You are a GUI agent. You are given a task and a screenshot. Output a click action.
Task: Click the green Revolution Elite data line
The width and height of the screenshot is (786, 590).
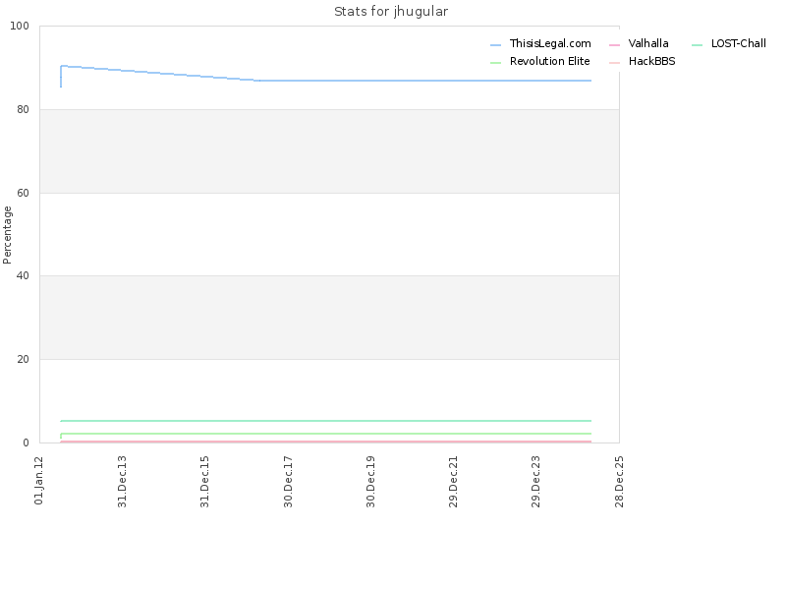pos(326,433)
